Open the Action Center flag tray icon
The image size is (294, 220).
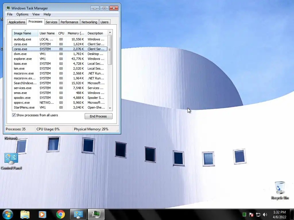251,214
